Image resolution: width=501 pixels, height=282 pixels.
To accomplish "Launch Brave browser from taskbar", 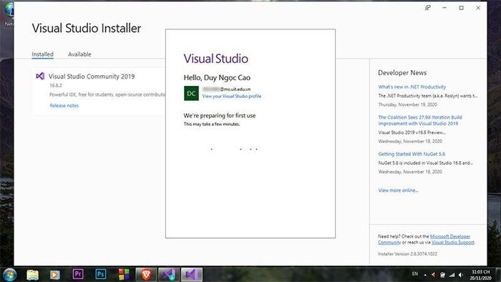I will point(146,274).
